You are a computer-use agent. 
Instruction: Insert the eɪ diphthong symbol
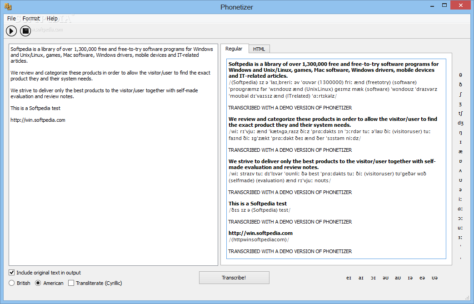click(x=349, y=278)
